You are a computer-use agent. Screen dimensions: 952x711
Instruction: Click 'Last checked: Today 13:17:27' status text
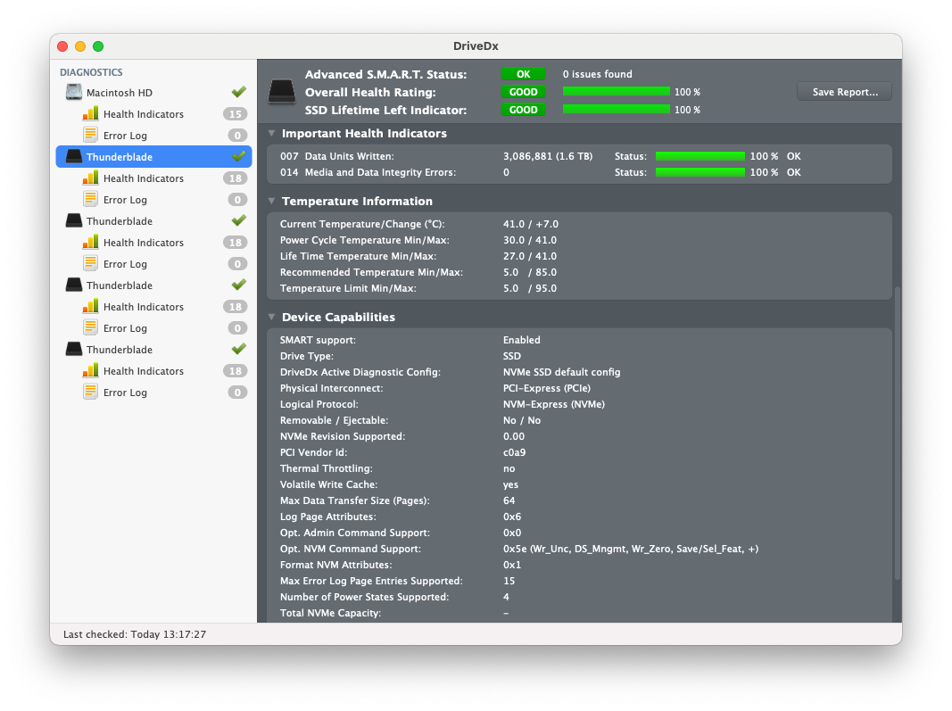(x=135, y=634)
